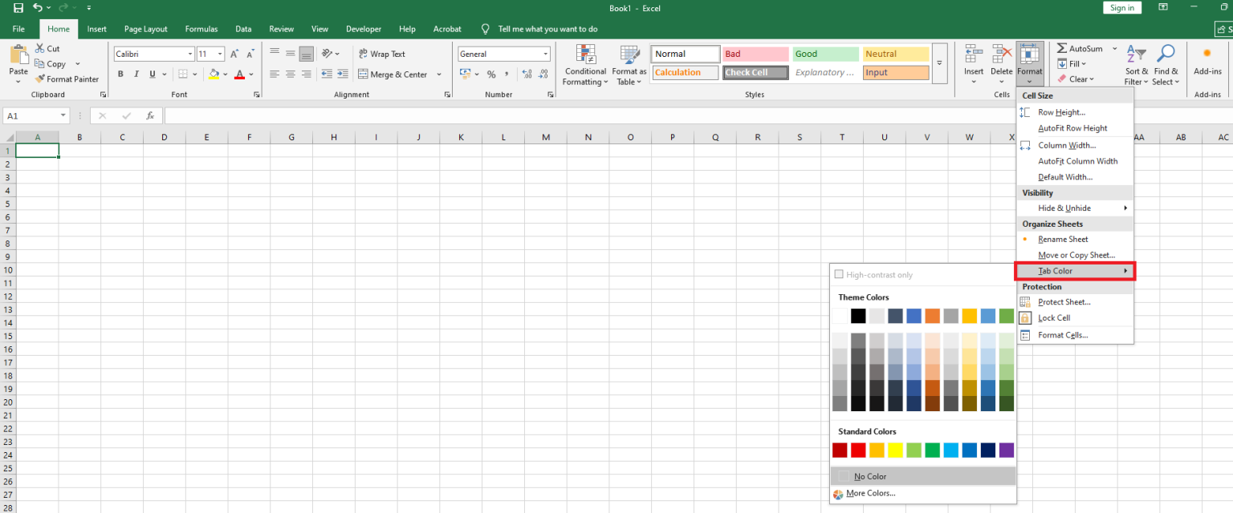Click the Sign in button
Screen dimensions: 1233x513
(x=1122, y=8)
